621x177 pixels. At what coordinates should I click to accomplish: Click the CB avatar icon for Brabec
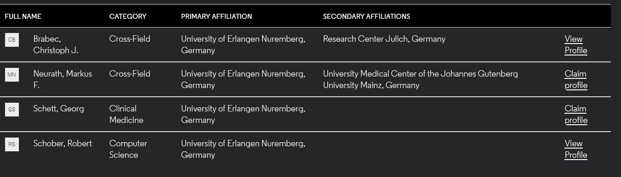click(12, 40)
